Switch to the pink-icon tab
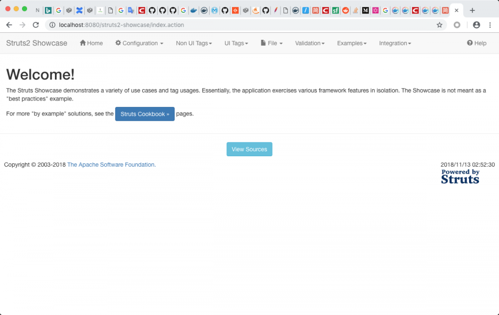 (376, 10)
